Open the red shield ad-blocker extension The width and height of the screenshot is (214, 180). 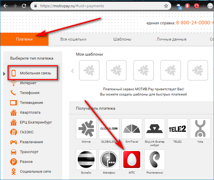coord(188,6)
